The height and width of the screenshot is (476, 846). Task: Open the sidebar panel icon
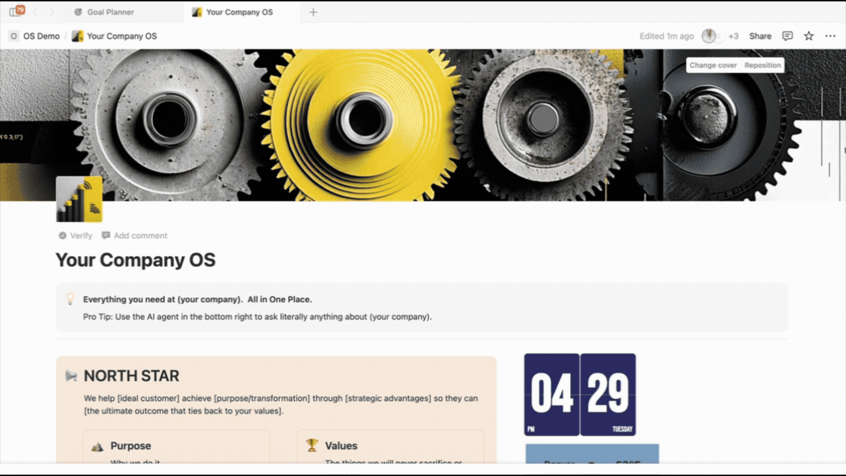(15, 12)
